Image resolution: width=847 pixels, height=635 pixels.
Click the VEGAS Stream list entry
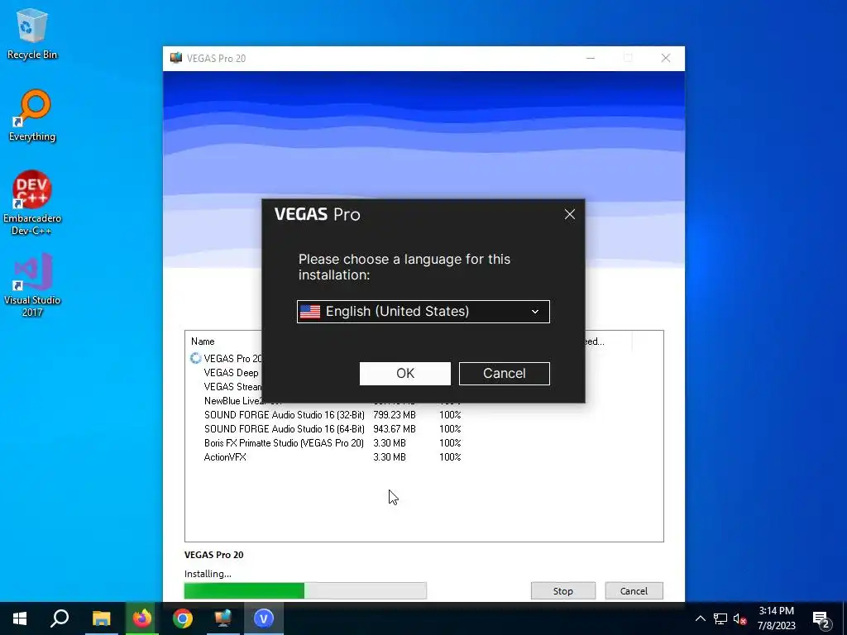click(x=233, y=387)
